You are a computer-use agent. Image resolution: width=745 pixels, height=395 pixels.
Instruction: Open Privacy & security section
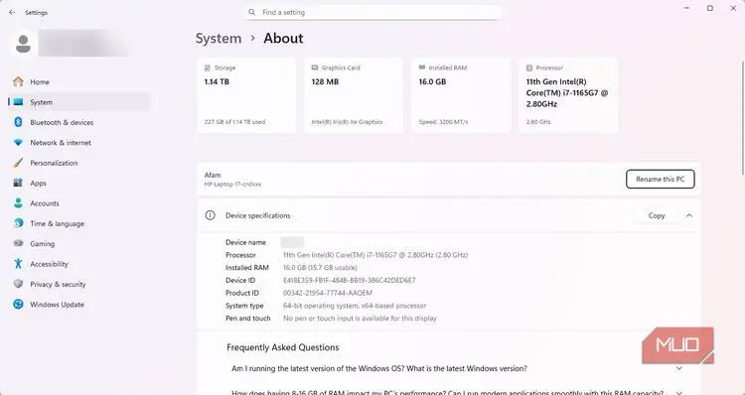click(x=78, y=284)
